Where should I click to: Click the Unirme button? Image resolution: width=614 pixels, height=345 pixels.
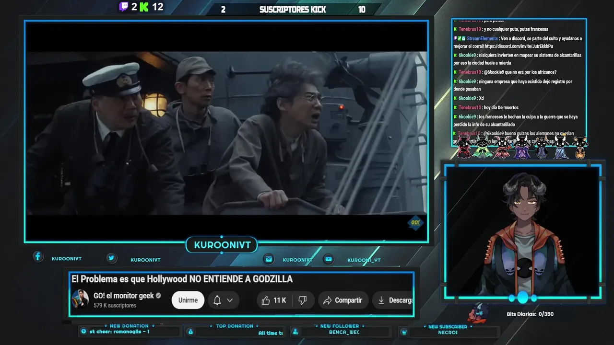tap(188, 300)
